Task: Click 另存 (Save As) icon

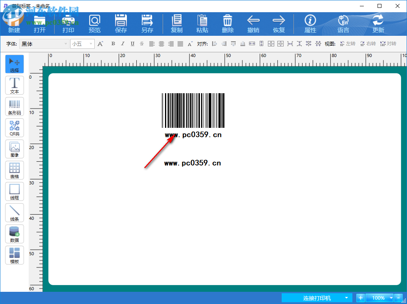Action: (147, 24)
